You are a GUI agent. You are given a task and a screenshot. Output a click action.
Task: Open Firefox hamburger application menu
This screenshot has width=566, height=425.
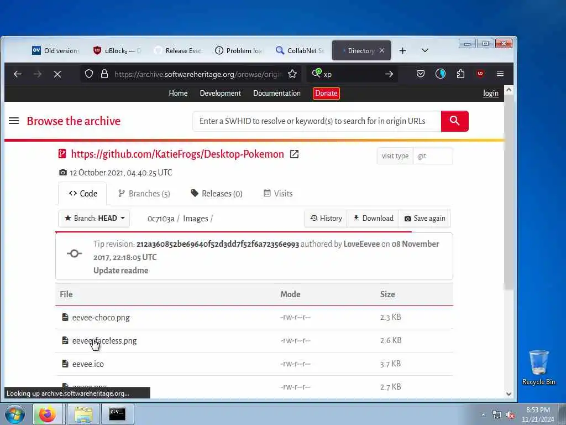pos(500,74)
